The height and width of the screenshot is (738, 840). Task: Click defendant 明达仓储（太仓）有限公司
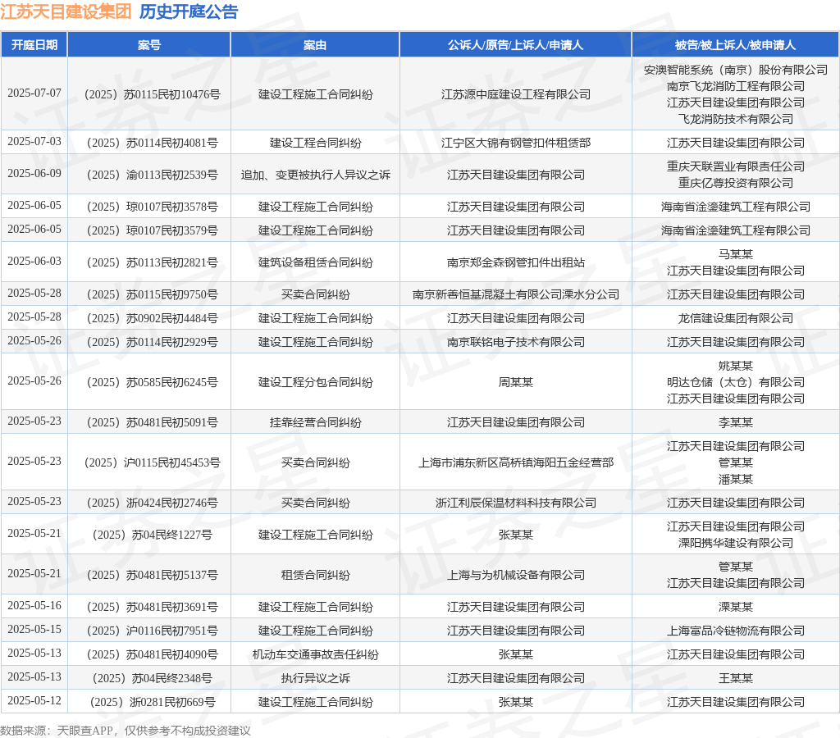[x=736, y=382]
